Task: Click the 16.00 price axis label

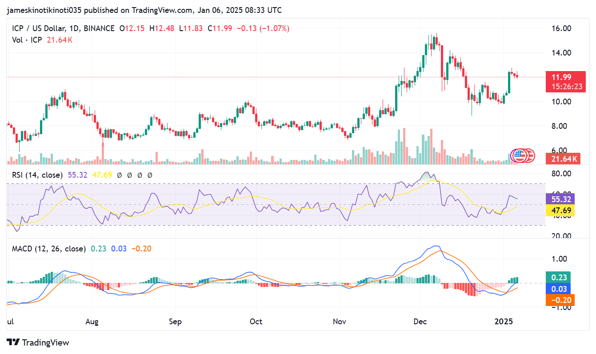Action: [561, 28]
